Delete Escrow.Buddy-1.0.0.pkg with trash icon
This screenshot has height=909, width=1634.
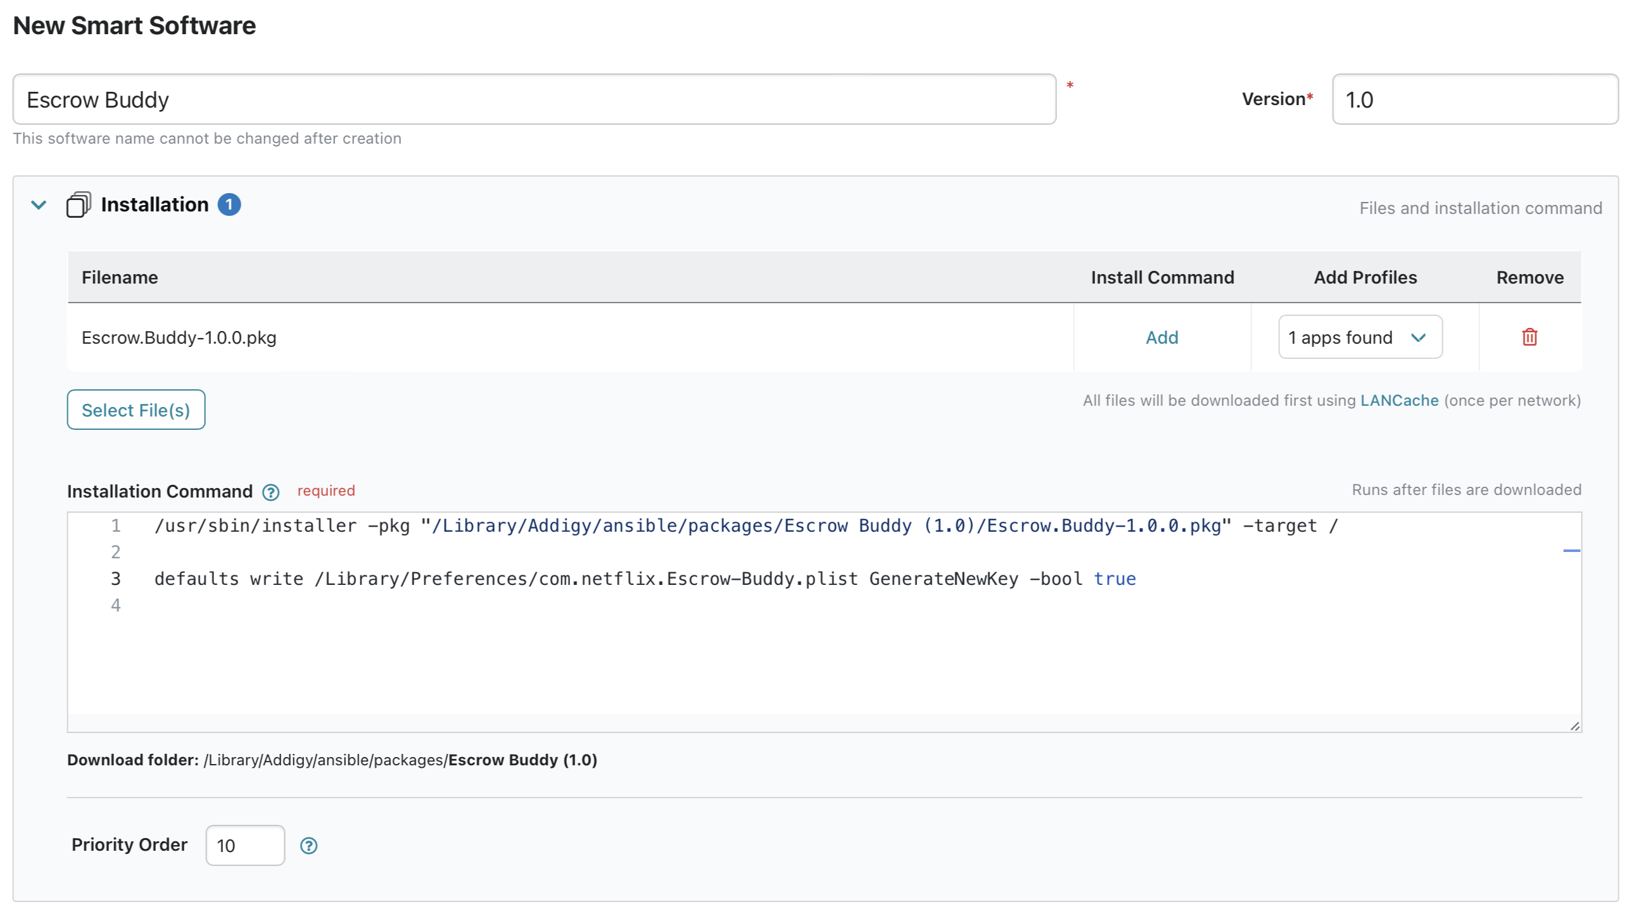(x=1529, y=337)
